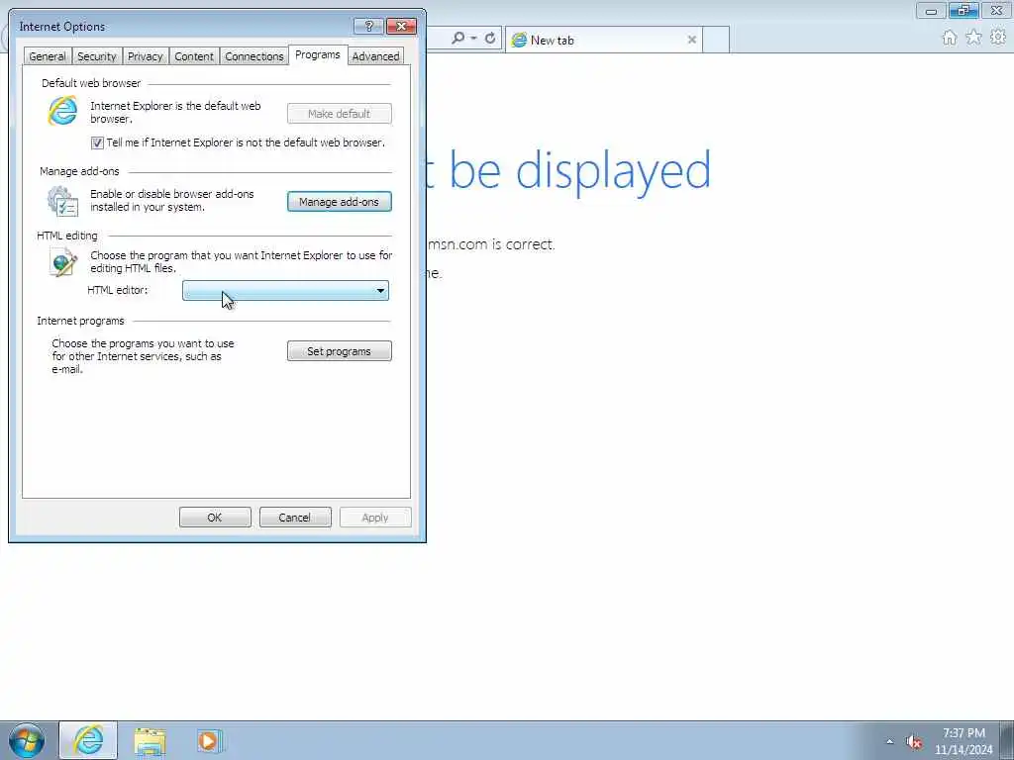Open the Tools gear icon in browser
Viewport: 1014px width, 760px height.
coord(998,38)
